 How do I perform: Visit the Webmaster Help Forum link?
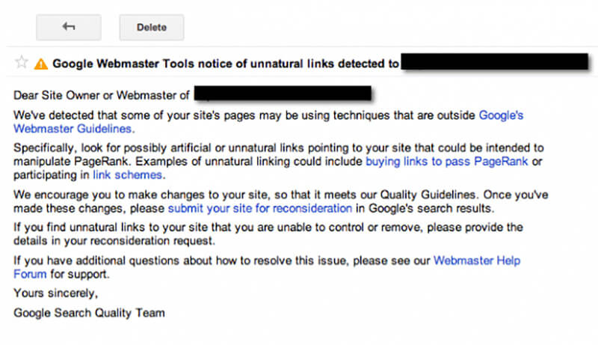click(x=477, y=260)
